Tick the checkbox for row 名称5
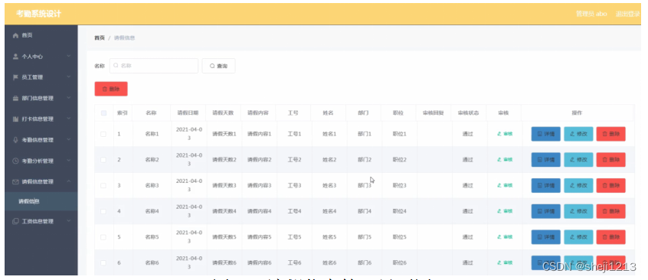Image resolution: width=648 pixels, height=280 pixels. pyautogui.click(x=103, y=237)
